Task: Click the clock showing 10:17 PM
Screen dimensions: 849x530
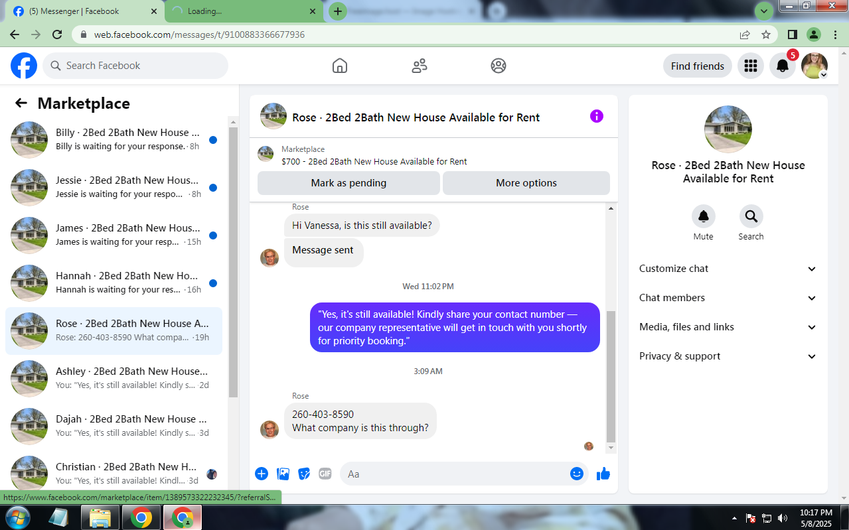Action: pos(816,512)
